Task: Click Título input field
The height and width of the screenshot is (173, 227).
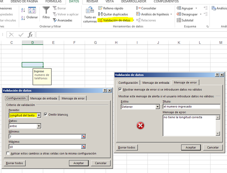Action: tap(191, 107)
